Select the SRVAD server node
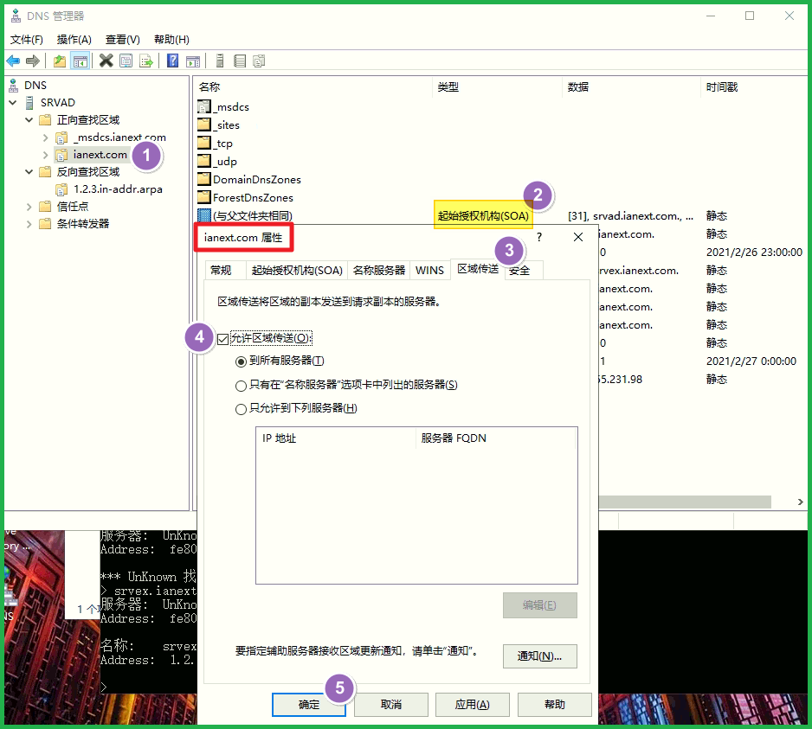812x729 pixels. 57,102
